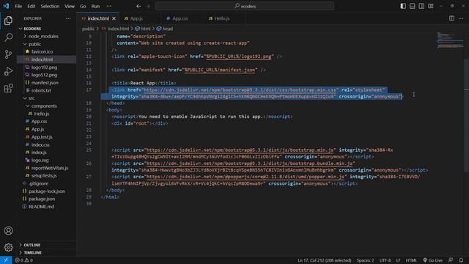
Task: Toggle the bottom panel layout icon
Action: pos(412,6)
